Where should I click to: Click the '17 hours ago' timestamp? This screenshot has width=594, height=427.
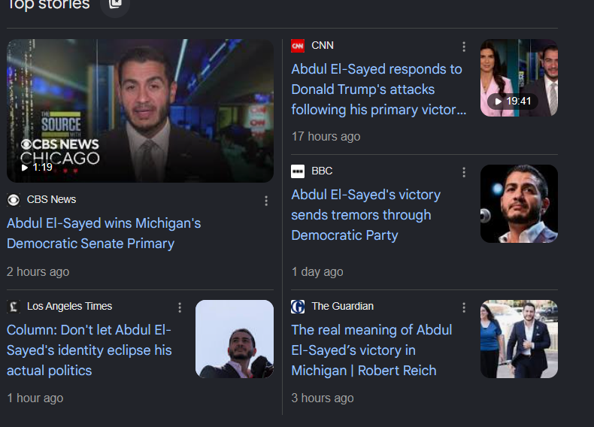click(x=326, y=136)
